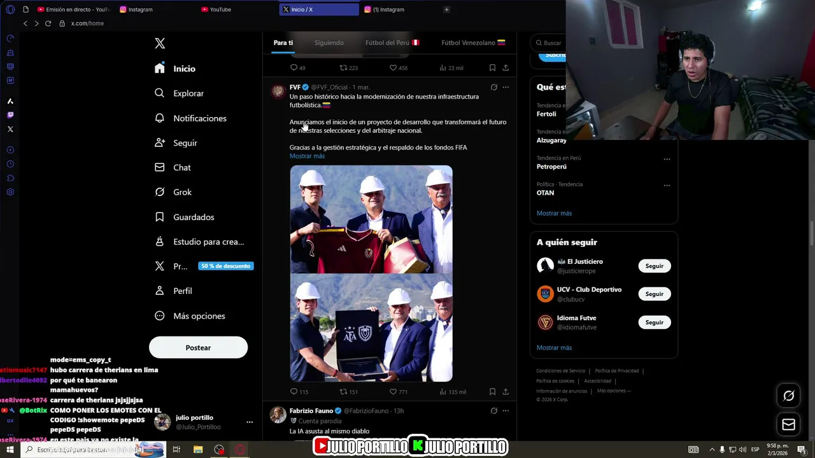The image size is (815, 458).
Task: Open Grok from X sidebar
Action: 173,192
